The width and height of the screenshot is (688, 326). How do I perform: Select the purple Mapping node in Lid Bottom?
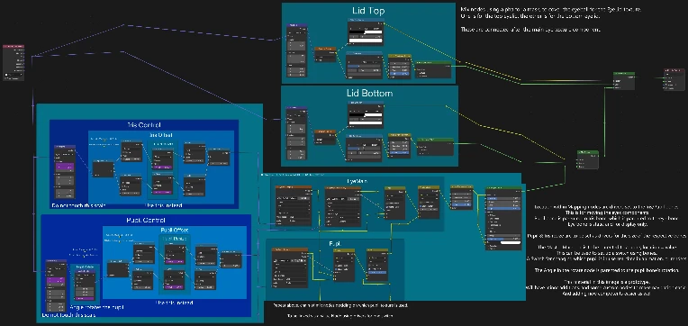pyautogui.click(x=296, y=133)
